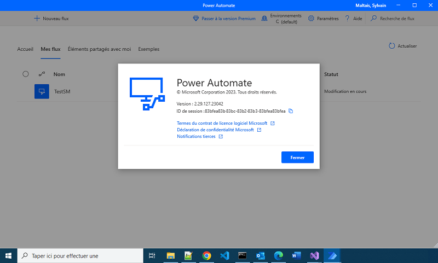Switch to the Accueil tab

point(25,49)
